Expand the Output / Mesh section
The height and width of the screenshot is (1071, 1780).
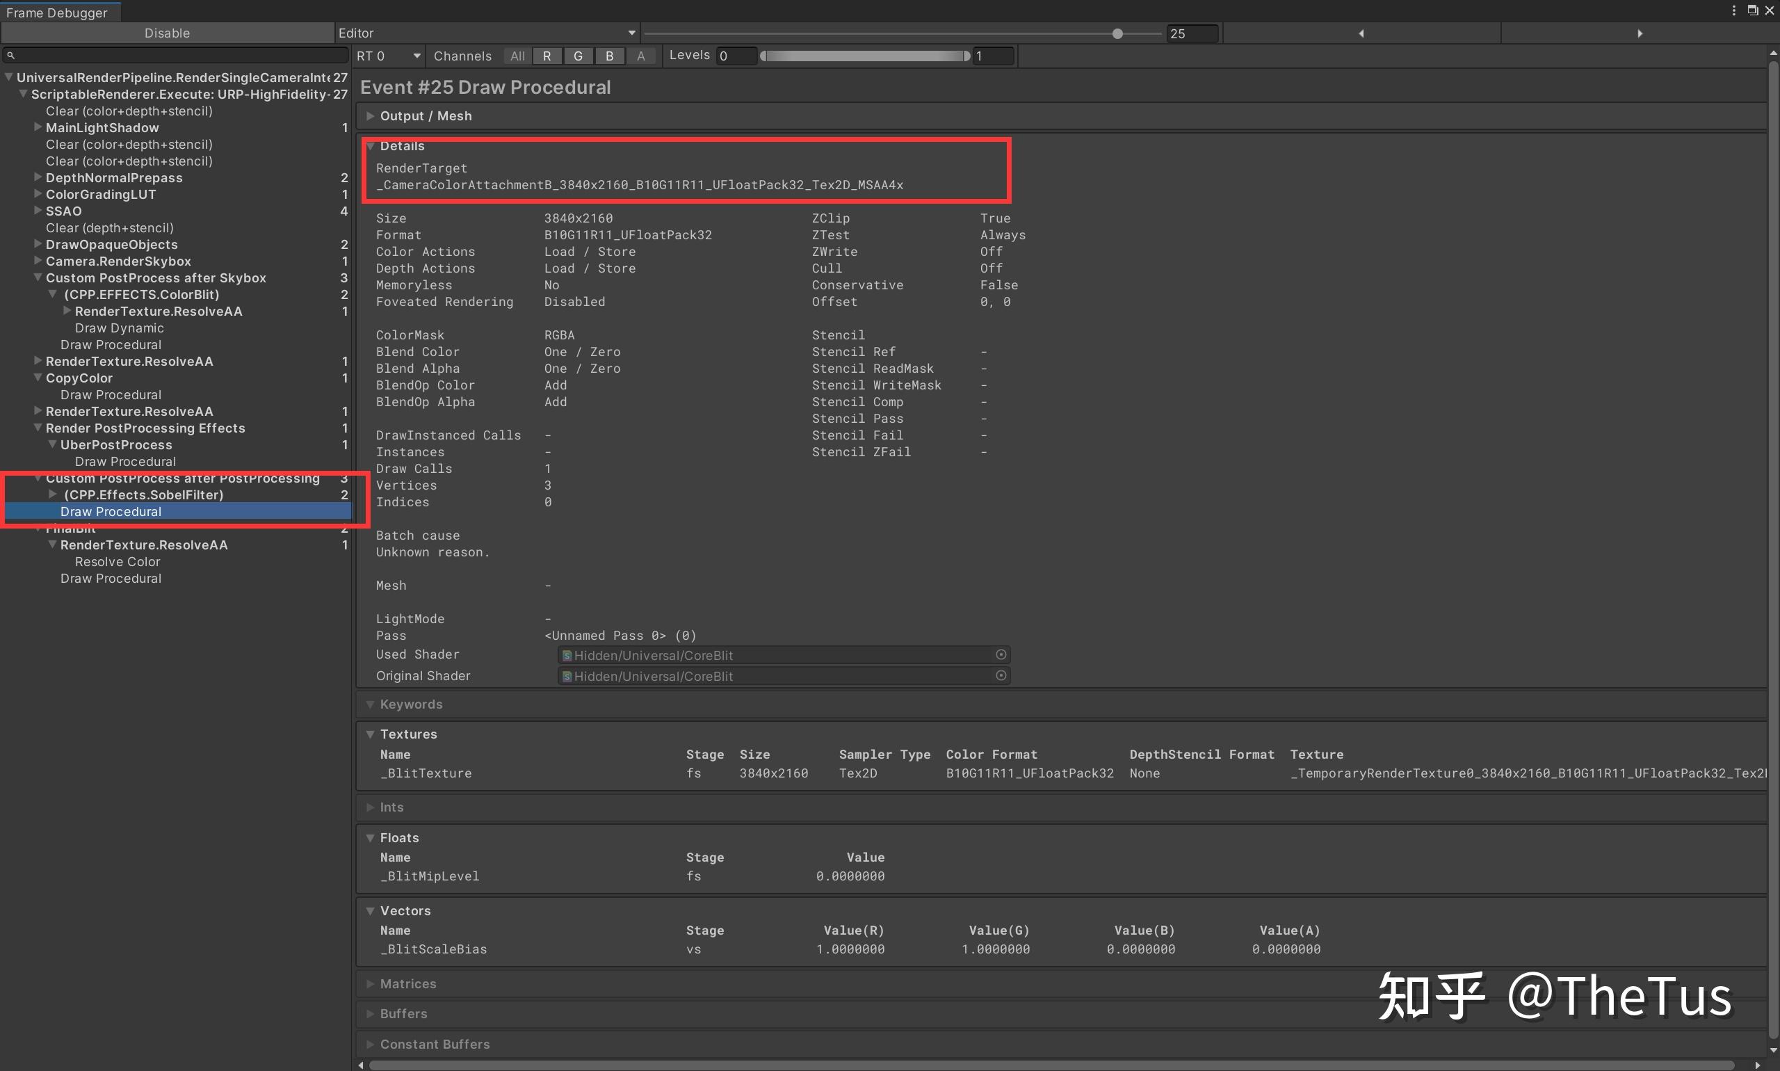(370, 116)
